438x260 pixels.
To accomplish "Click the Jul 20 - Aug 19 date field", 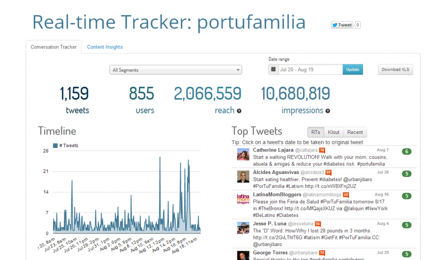I will click(x=310, y=69).
